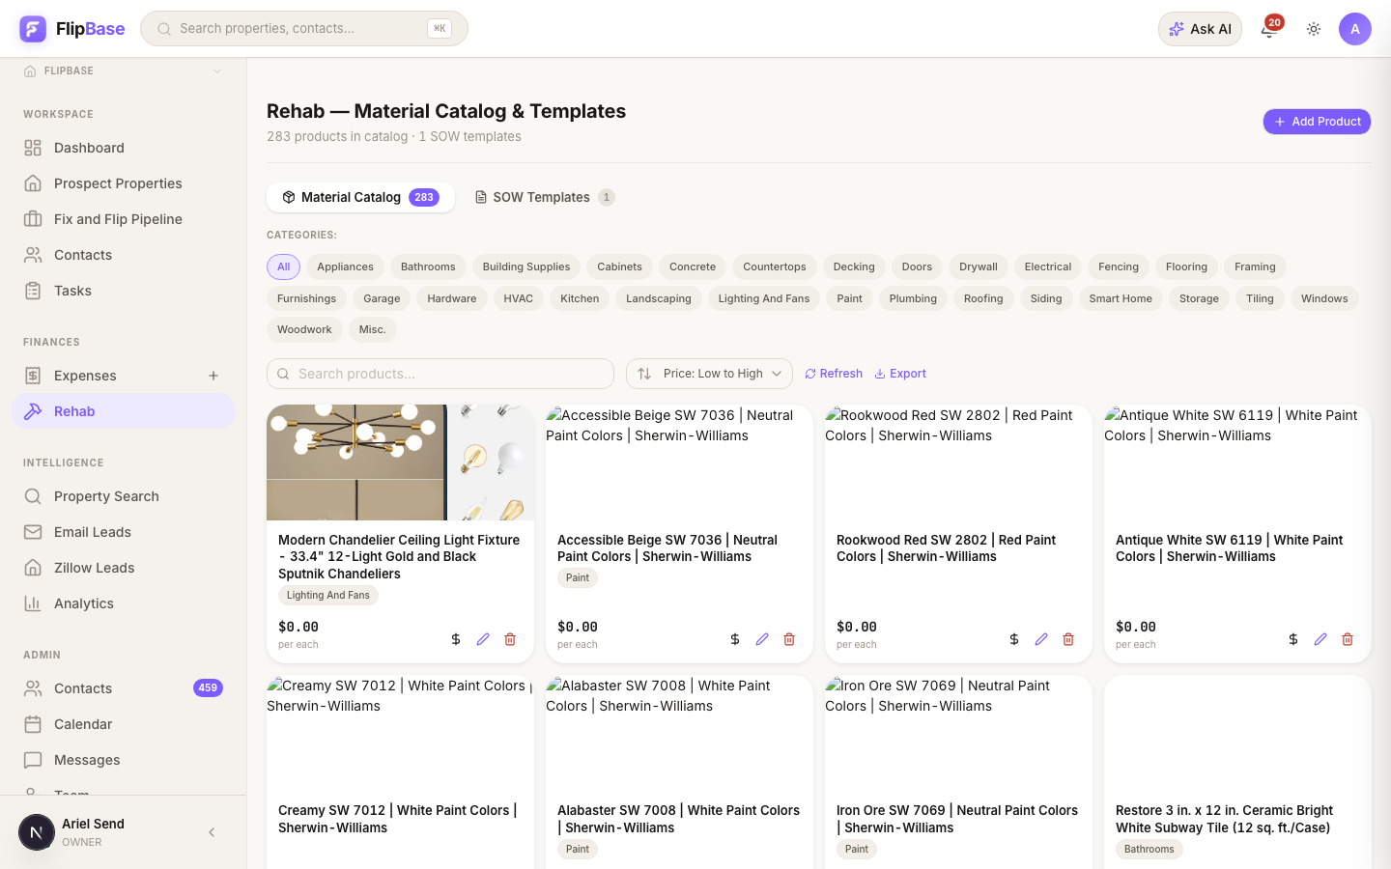Refresh the product list
The image size is (1391, 869).
click(834, 374)
